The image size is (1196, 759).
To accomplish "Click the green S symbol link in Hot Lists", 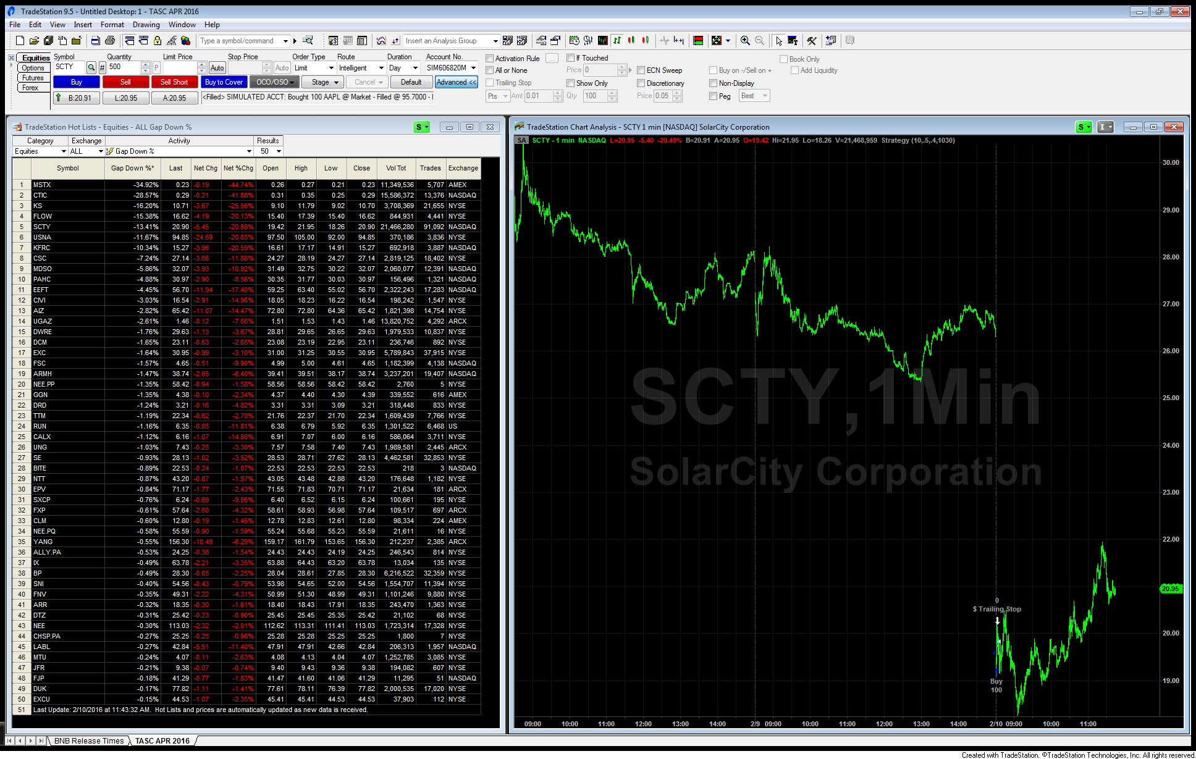I will 422,127.
